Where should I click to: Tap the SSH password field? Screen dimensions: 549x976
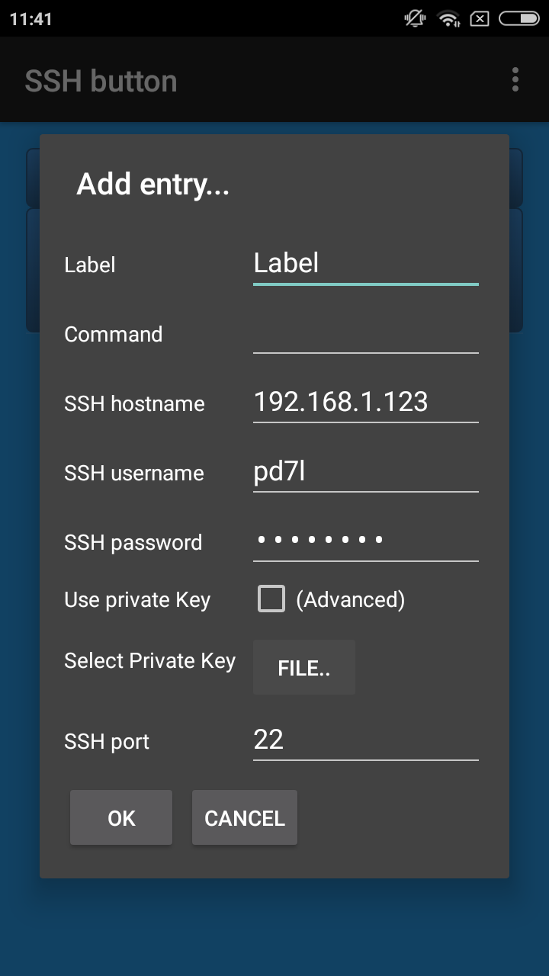coord(365,541)
